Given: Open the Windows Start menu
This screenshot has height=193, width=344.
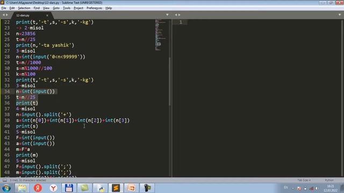Looking at the screenshot, I should point(6,188).
